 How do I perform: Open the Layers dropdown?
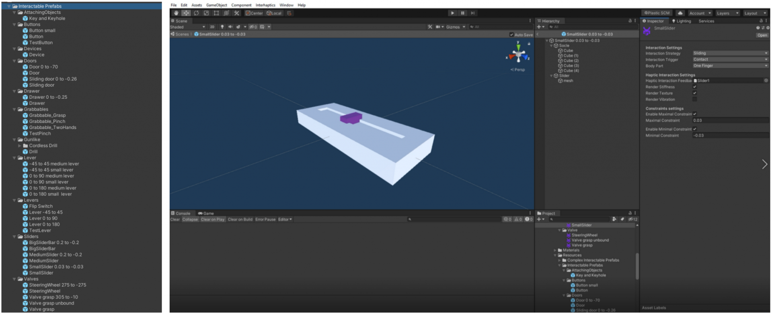tap(727, 13)
